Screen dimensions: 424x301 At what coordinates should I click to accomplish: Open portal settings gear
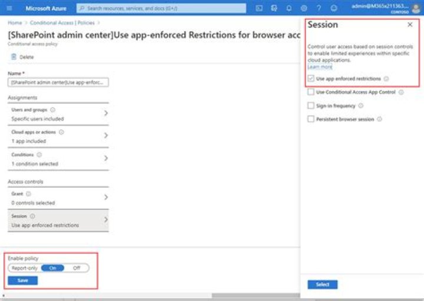pos(304,8)
